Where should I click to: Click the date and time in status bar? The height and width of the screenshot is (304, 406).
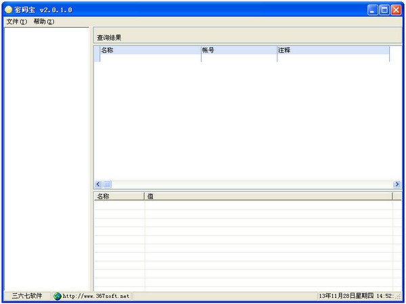[x=359, y=296]
